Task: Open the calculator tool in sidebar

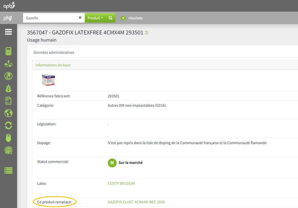Action: (x=8, y=51)
